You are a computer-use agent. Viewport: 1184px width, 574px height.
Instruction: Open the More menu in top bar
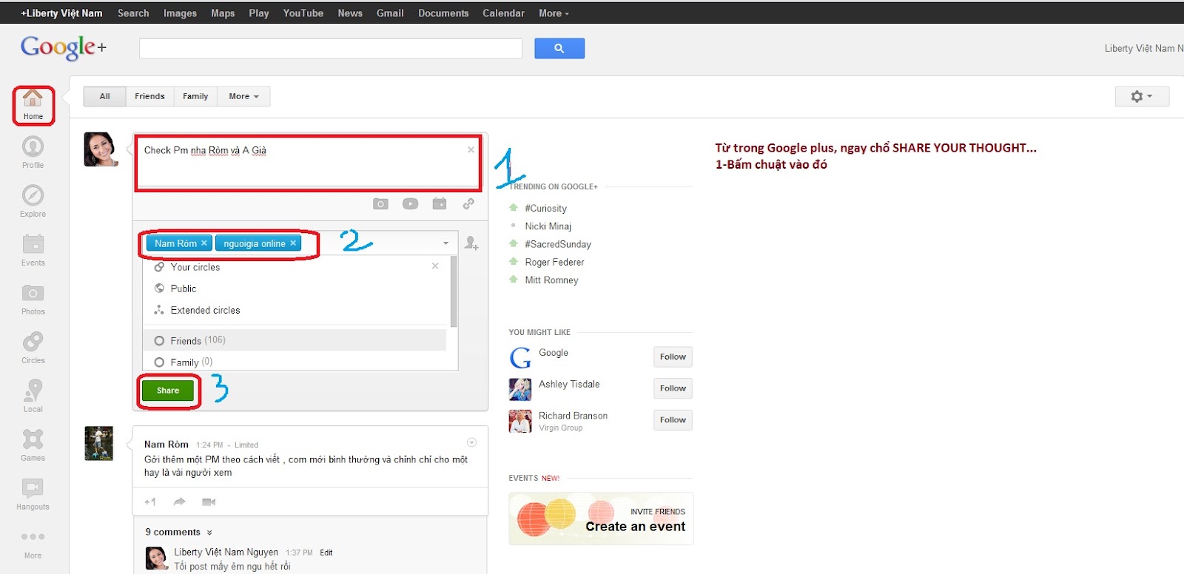(x=554, y=13)
